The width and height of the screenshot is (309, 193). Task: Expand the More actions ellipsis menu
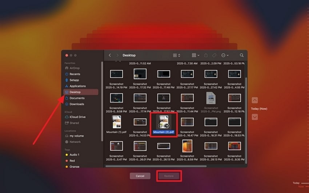click(225, 55)
